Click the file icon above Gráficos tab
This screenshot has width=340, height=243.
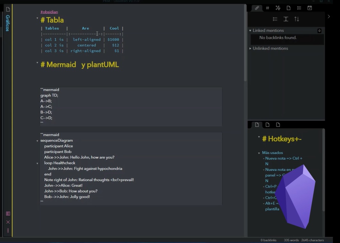pos(8,9)
